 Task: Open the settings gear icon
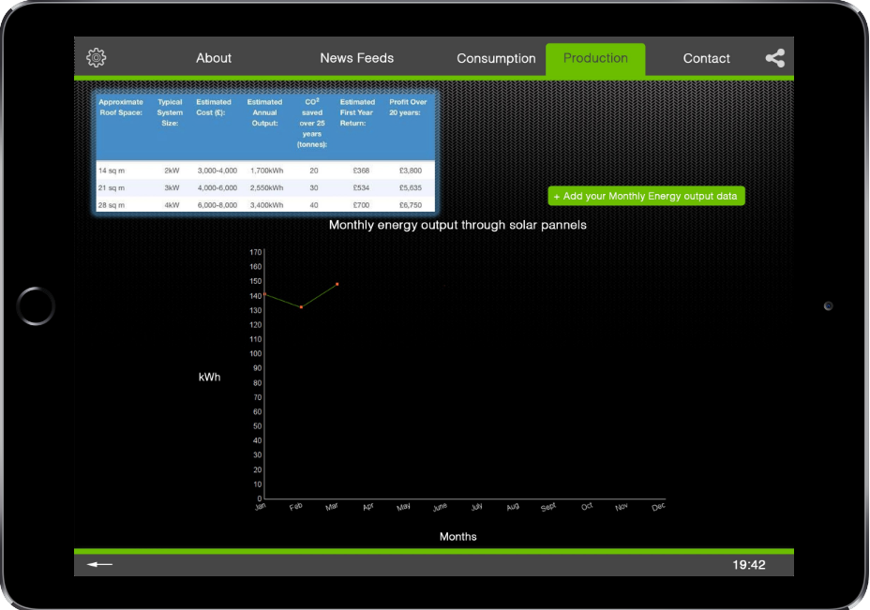click(96, 58)
